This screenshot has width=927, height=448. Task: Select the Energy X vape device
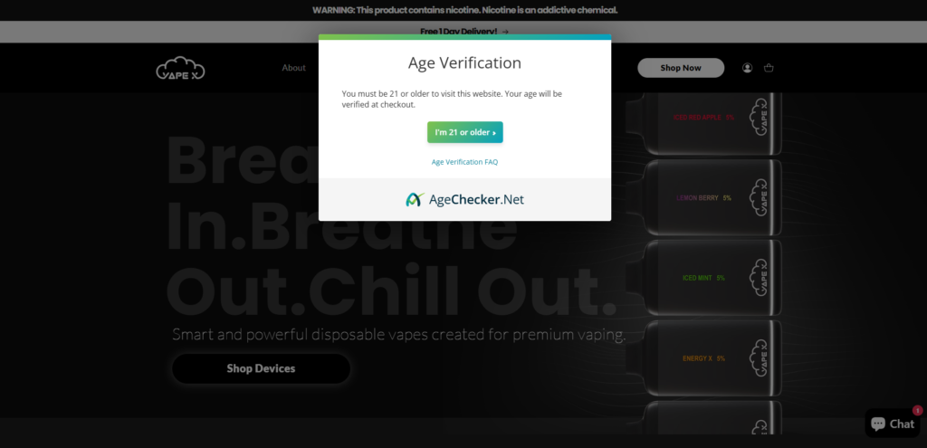point(703,358)
